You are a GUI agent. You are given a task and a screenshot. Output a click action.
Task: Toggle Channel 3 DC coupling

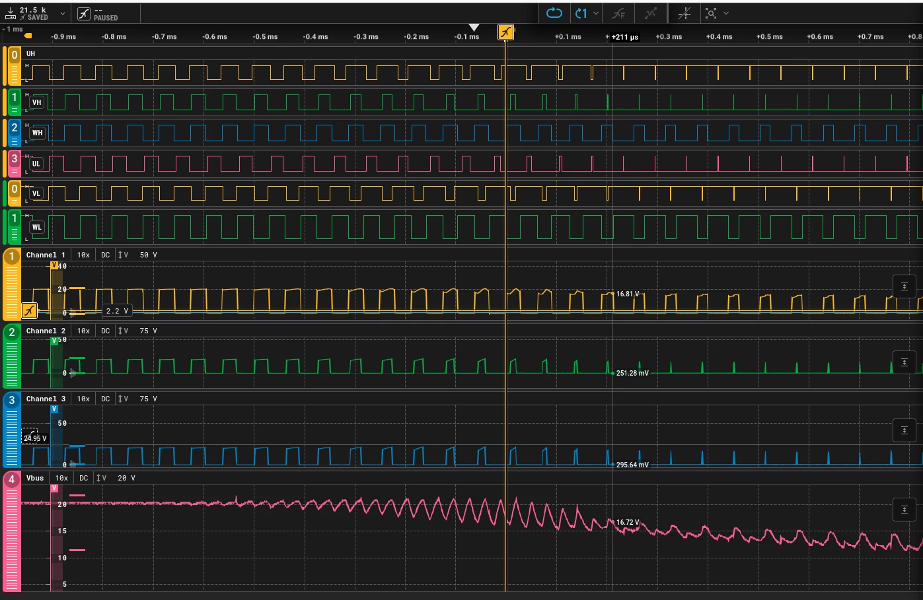(x=106, y=399)
